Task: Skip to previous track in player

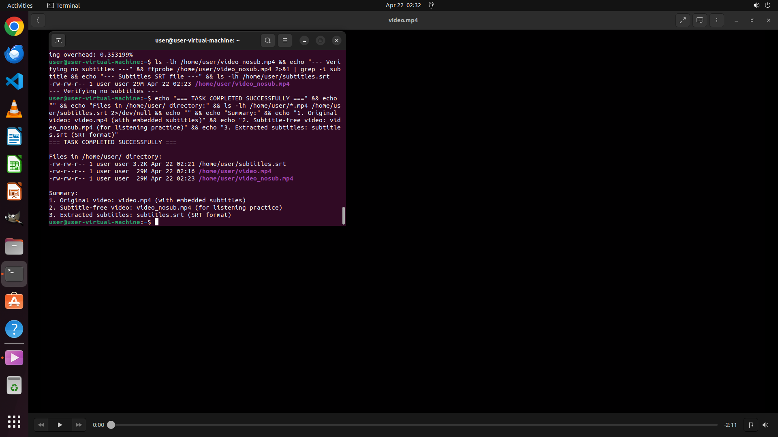Action: pyautogui.click(x=41, y=425)
